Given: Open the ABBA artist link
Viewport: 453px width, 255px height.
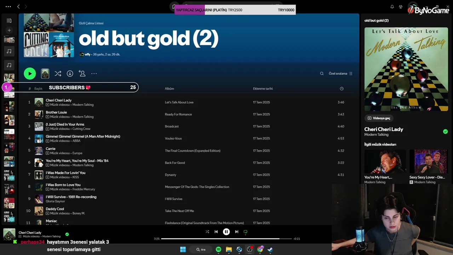Looking at the screenshot, I should [x=76, y=141].
